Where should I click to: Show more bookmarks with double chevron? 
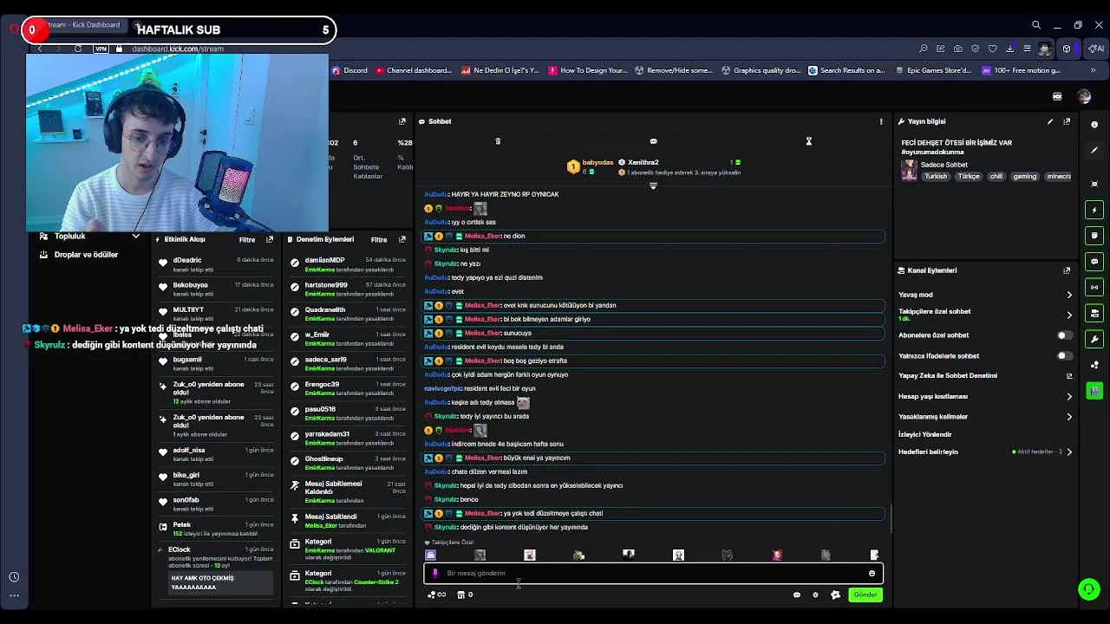(x=1095, y=70)
